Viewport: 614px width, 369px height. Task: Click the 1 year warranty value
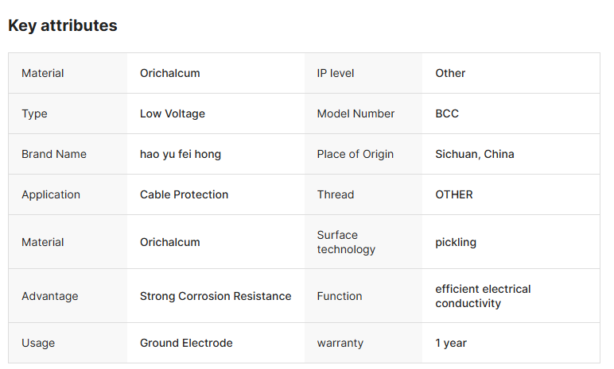click(451, 343)
